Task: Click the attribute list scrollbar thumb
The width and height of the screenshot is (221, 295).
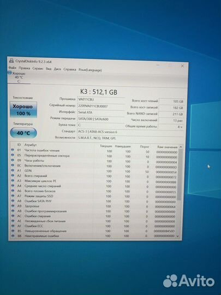Action: point(180,174)
